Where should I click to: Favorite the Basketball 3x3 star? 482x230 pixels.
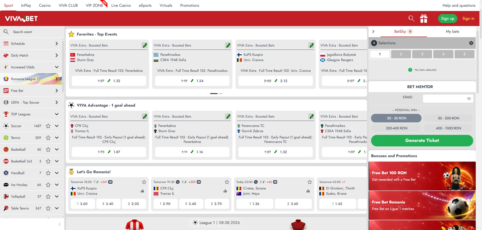click(48, 161)
